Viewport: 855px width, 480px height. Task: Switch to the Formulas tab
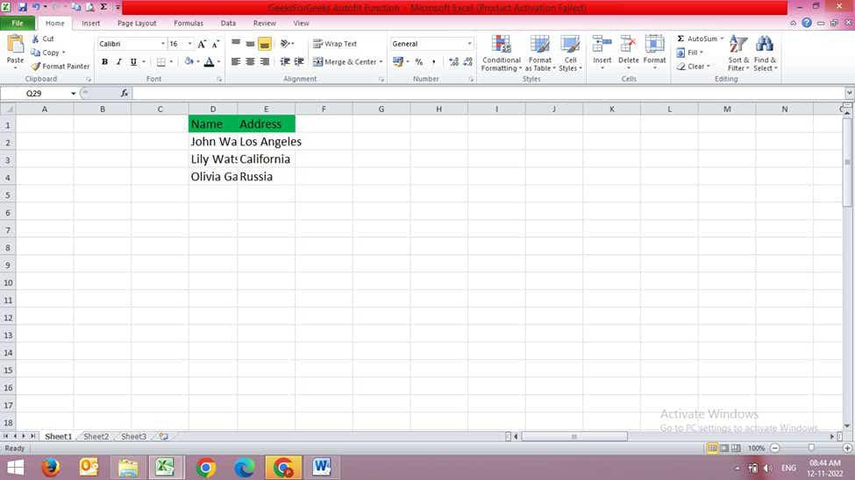(189, 23)
